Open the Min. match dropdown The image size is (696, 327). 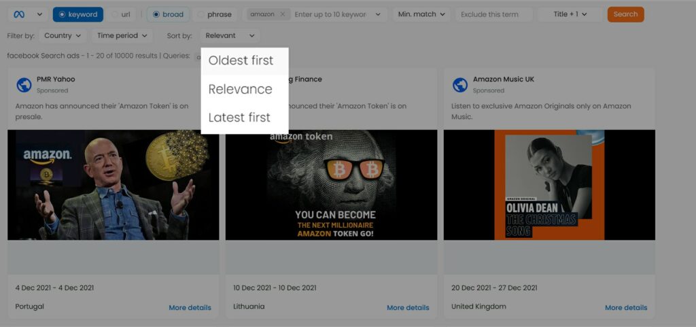pyautogui.click(x=421, y=14)
